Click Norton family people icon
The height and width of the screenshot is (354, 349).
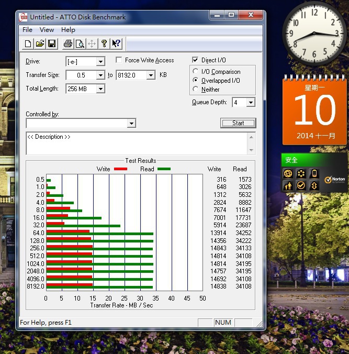pyautogui.click(x=288, y=186)
